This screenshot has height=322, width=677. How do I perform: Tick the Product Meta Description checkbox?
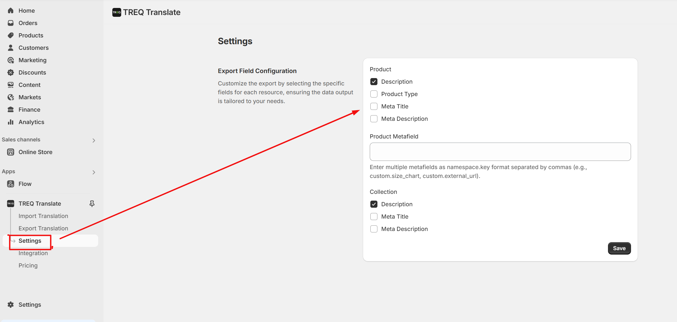pos(374,119)
